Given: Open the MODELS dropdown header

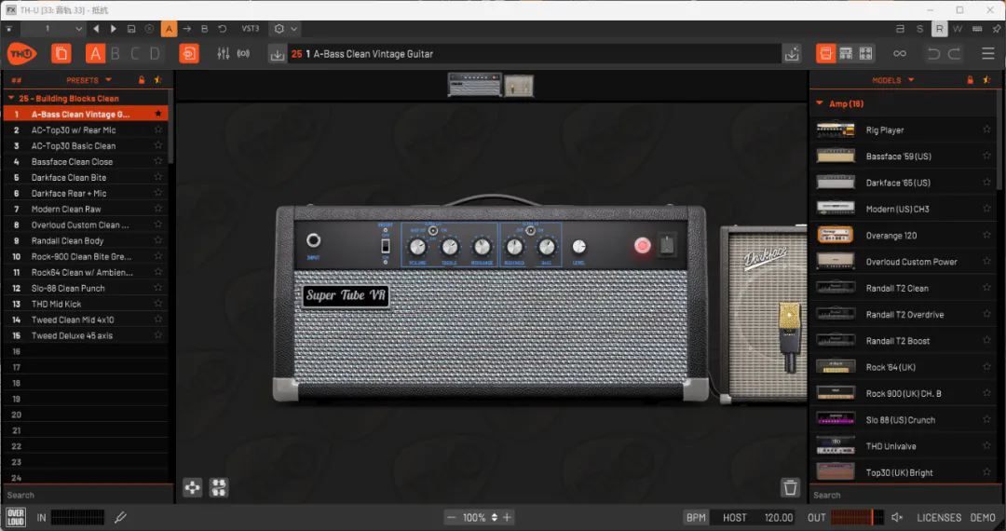Looking at the screenshot, I should tap(893, 80).
